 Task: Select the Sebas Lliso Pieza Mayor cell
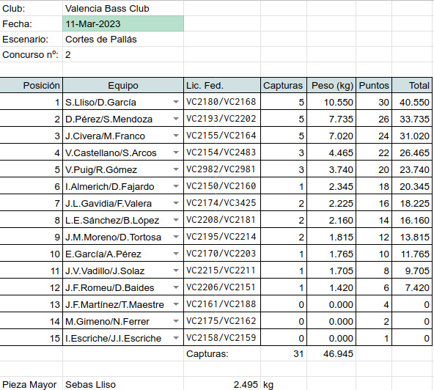point(123,384)
